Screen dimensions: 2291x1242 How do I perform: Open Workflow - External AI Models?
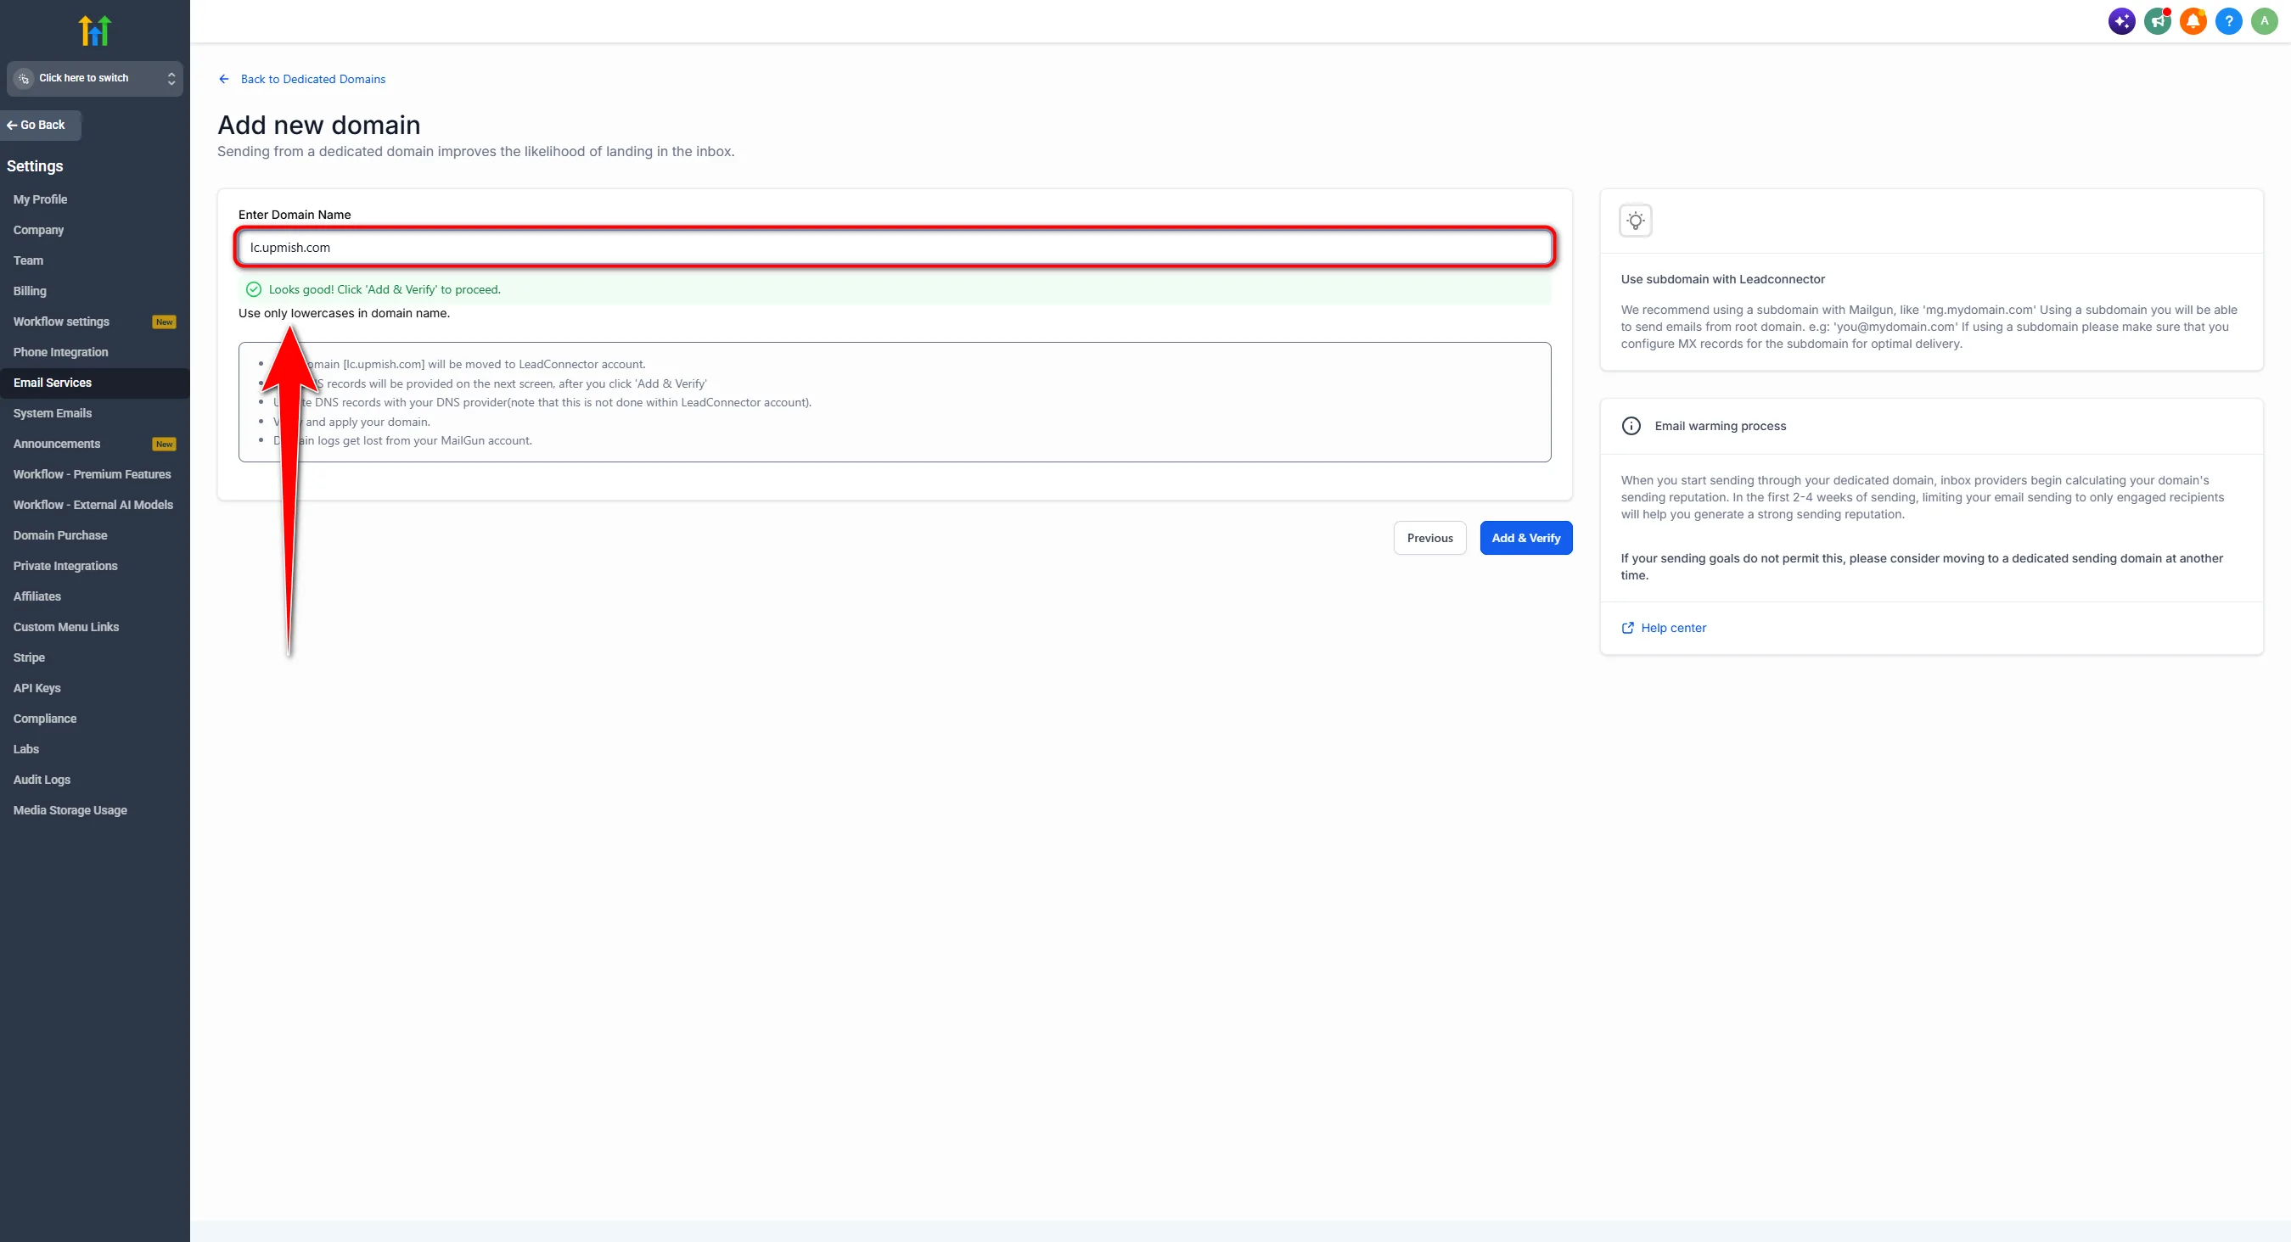[x=93, y=505]
